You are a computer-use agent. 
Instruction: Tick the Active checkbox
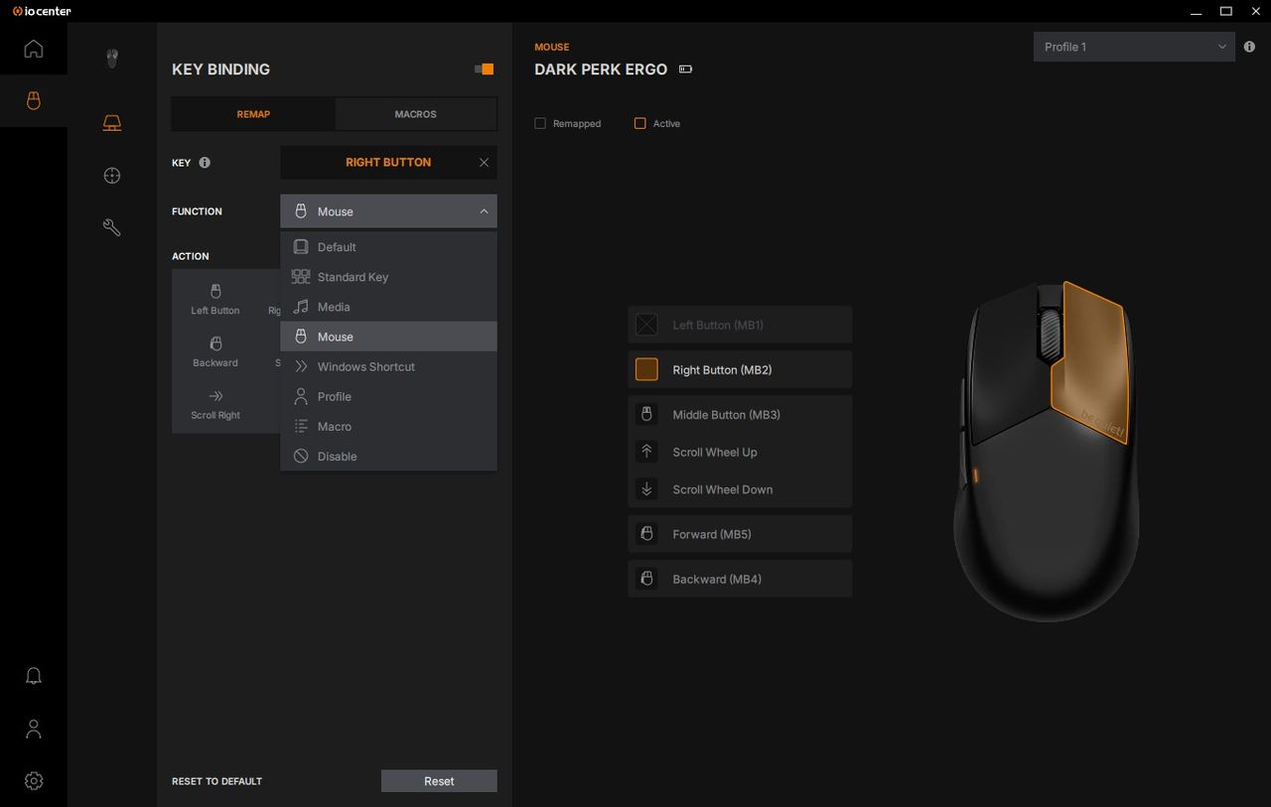[x=639, y=124]
